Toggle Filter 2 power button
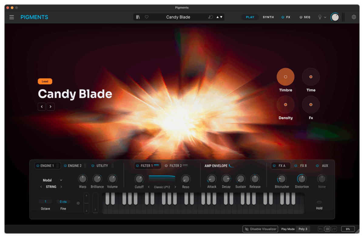The image size is (364, 238). coord(166,166)
